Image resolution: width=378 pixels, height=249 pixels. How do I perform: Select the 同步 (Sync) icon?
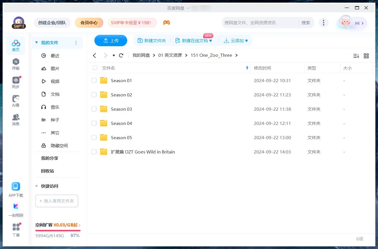tap(16, 82)
